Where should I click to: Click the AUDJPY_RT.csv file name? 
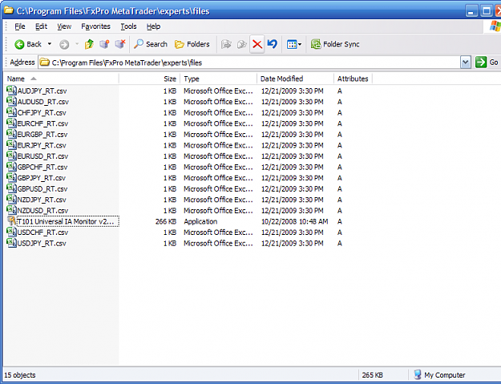(42, 91)
